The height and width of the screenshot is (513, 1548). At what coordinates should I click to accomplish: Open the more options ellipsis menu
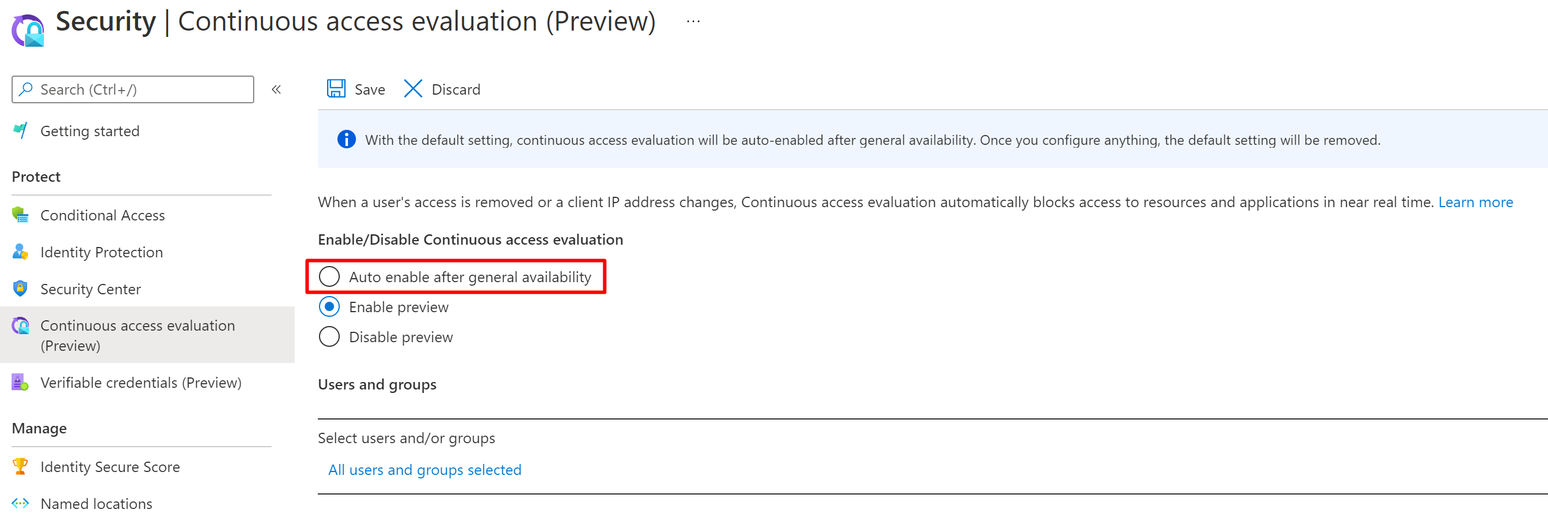pos(693,21)
